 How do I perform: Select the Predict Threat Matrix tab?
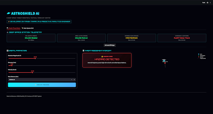[x=13, y=28]
